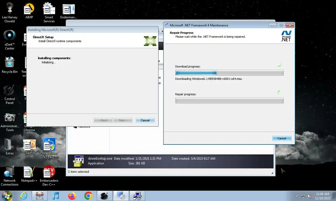The image size is (336, 201).
Task: Click the blue music note taskbar icon
Action: point(56,196)
